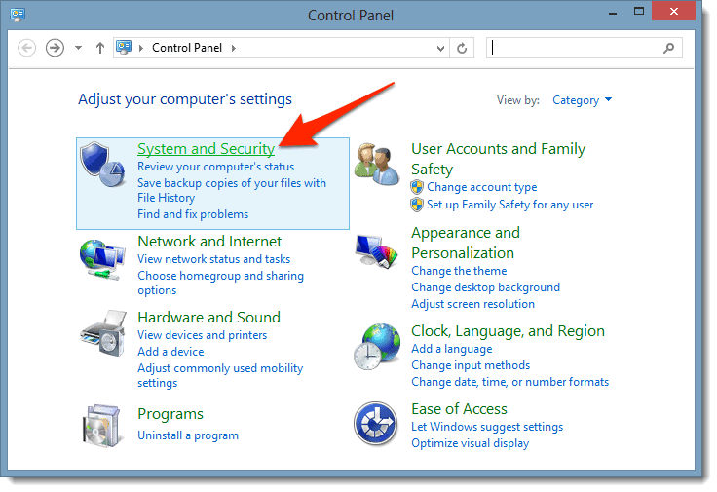Open Adjust commonly used mobility settings
This screenshot has width=717, height=492.
[x=220, y=375]
